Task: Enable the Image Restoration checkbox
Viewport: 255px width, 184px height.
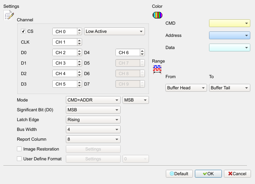Action: [19, 149]
